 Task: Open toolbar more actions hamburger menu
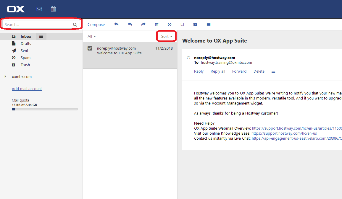209,25
